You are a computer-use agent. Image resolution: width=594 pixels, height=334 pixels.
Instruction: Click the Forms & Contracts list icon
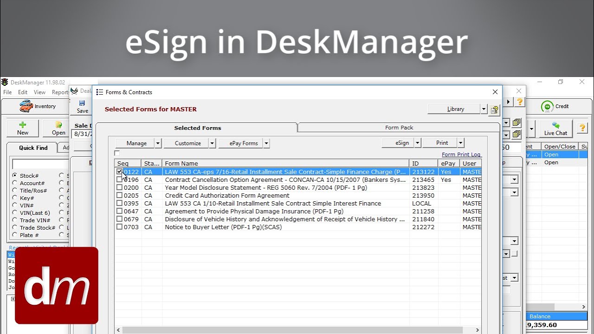pyautogui.click(x=99, y=92)
